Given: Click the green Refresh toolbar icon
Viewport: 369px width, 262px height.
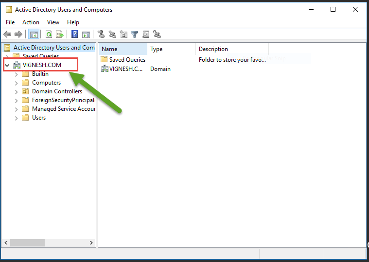Looking at the screenshot, I should (x=49, y=34).
